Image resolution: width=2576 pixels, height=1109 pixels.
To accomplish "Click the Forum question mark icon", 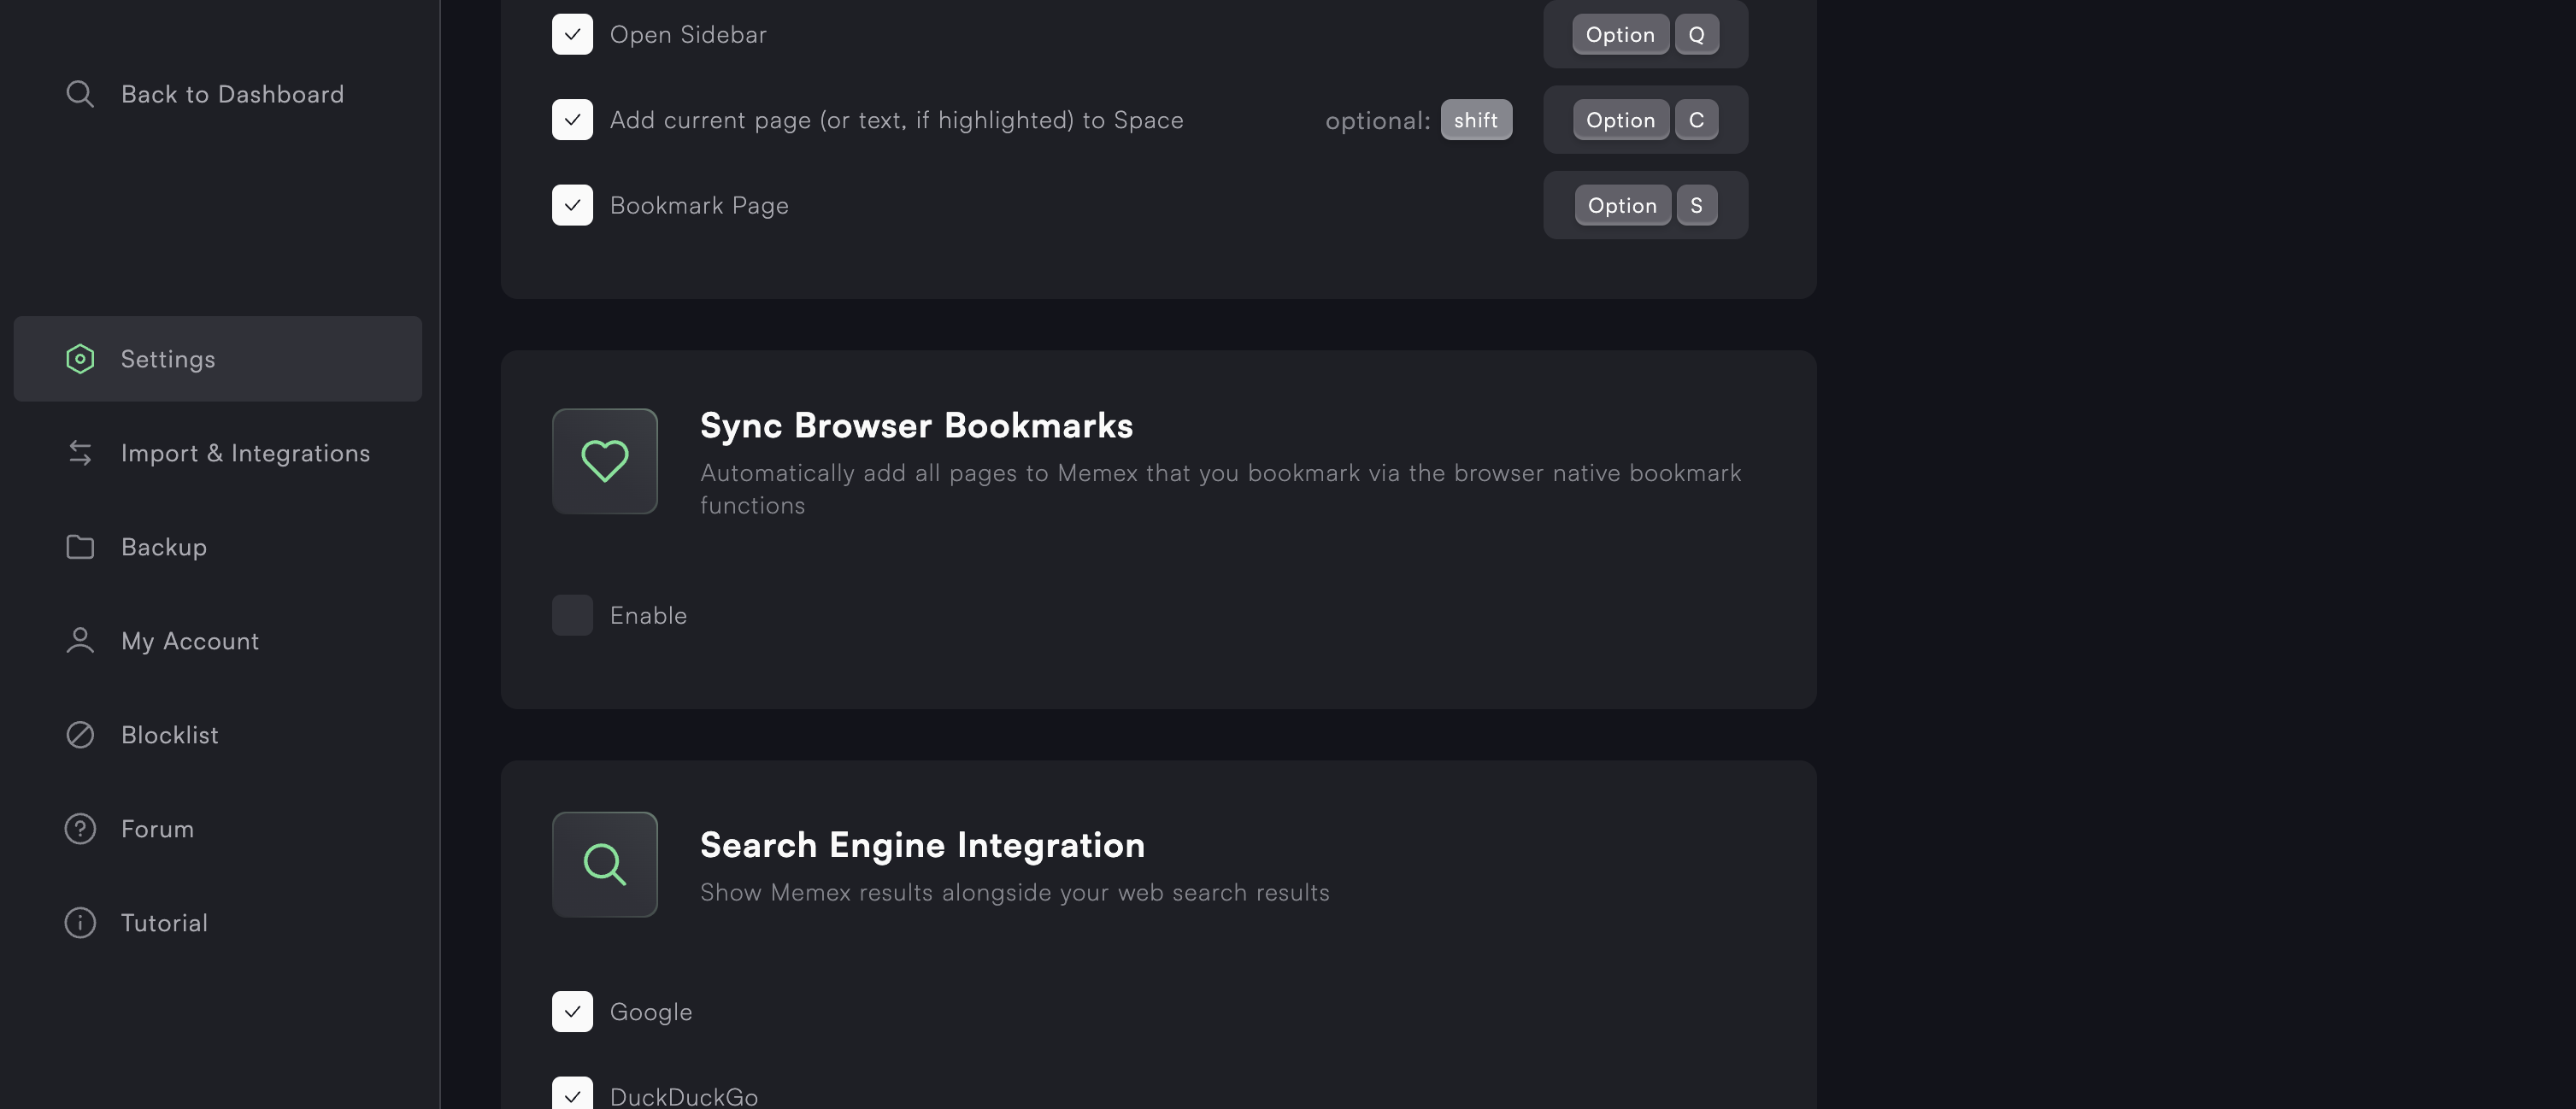I will (80, 829).
